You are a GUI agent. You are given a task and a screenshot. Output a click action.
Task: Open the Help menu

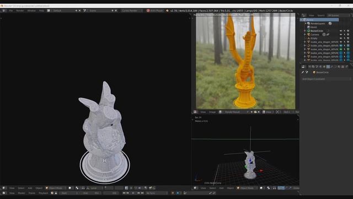click(41, 11)
